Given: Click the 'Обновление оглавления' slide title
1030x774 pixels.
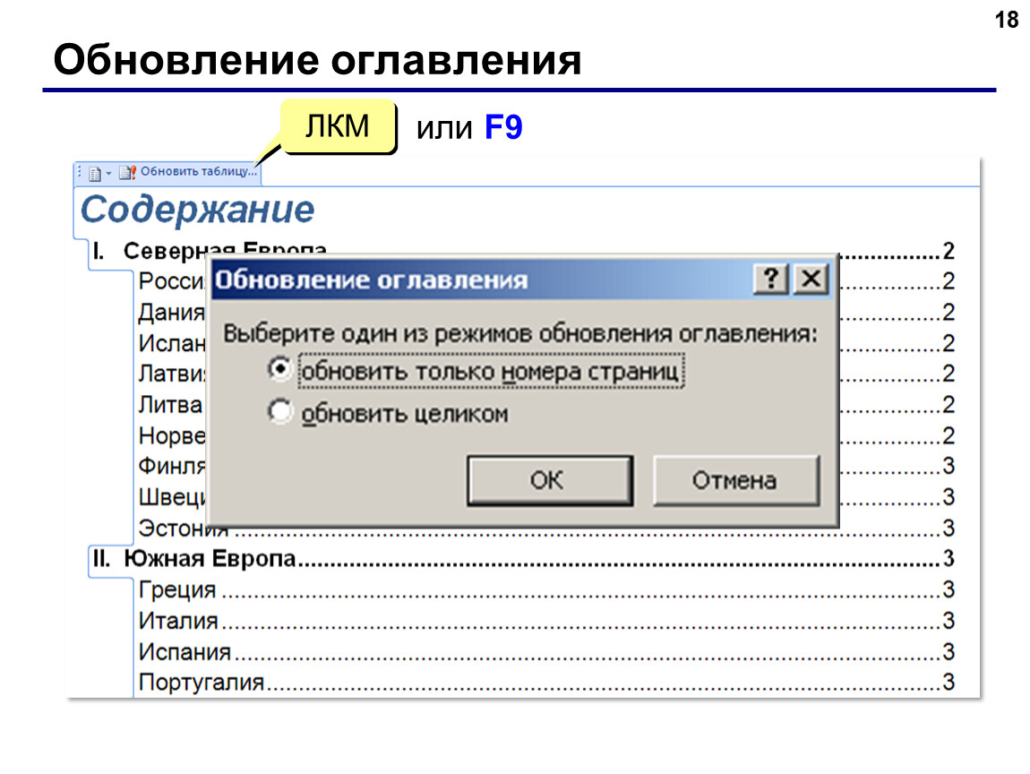Looking at the screenshot, I should coord(317,60).
